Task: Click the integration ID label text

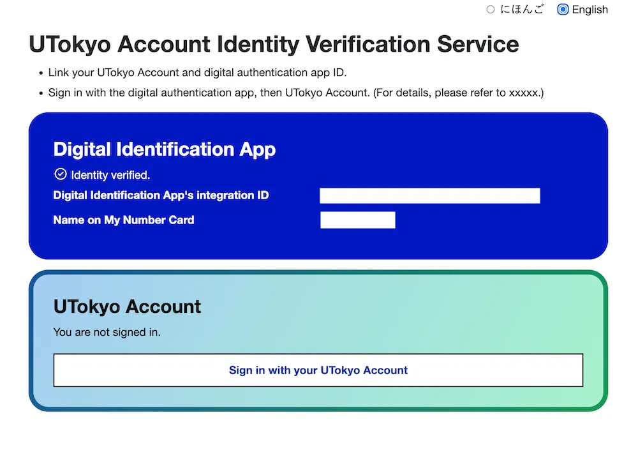Action: coord(161,195)
